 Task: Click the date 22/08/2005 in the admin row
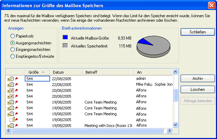tap(61, 79)
